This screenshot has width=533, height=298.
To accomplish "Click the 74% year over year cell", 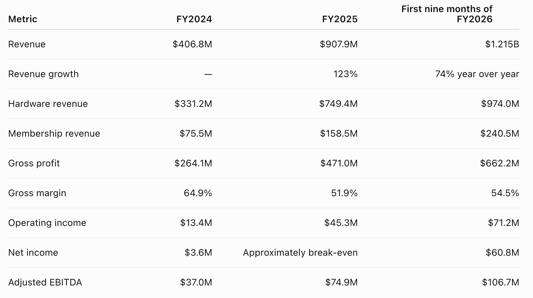I will (x=477, y=74).
